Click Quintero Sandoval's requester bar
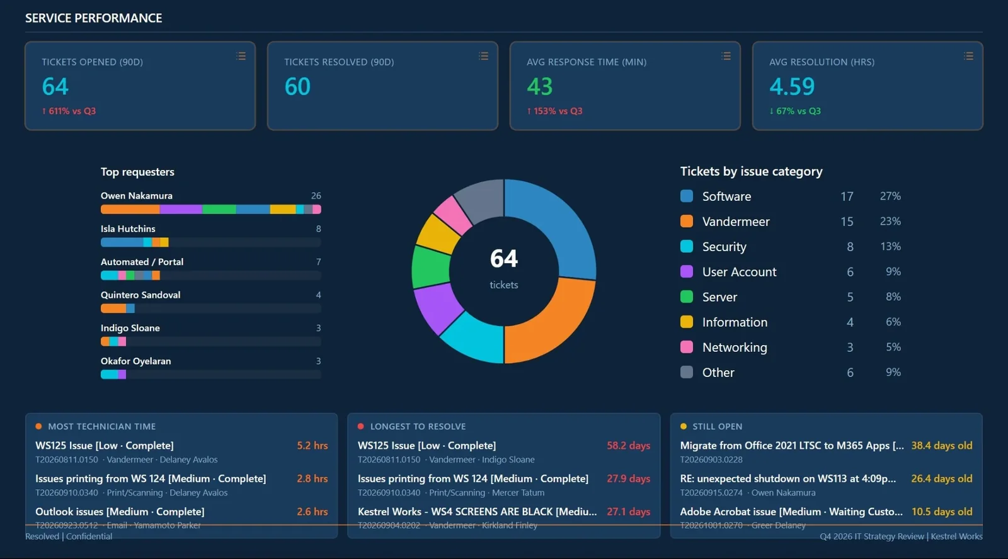Screen dimensions: 1008x559 tap(211, 308)
